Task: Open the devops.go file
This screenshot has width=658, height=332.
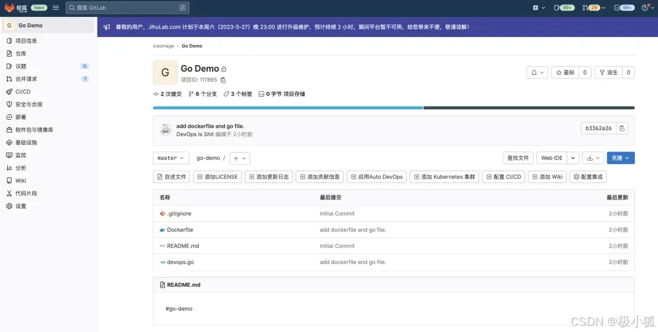Action: [x=180, y=262]
